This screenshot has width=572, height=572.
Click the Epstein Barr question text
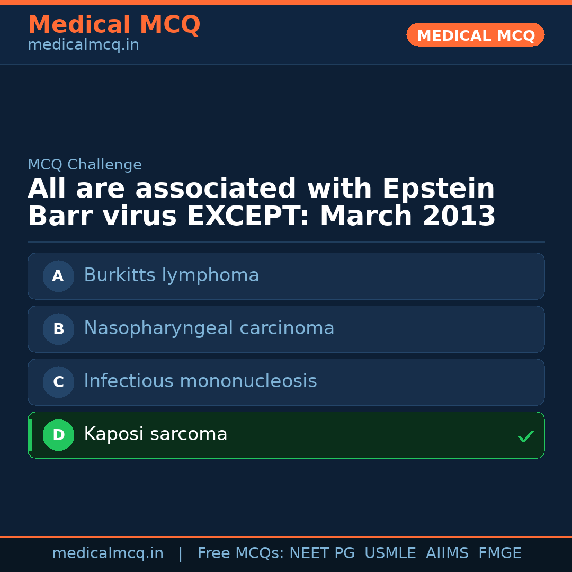click(x=262, y=203)
